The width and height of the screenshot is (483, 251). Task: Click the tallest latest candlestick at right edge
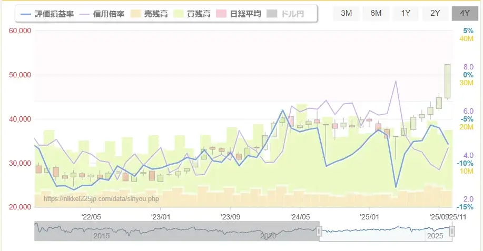pos(447,81)
